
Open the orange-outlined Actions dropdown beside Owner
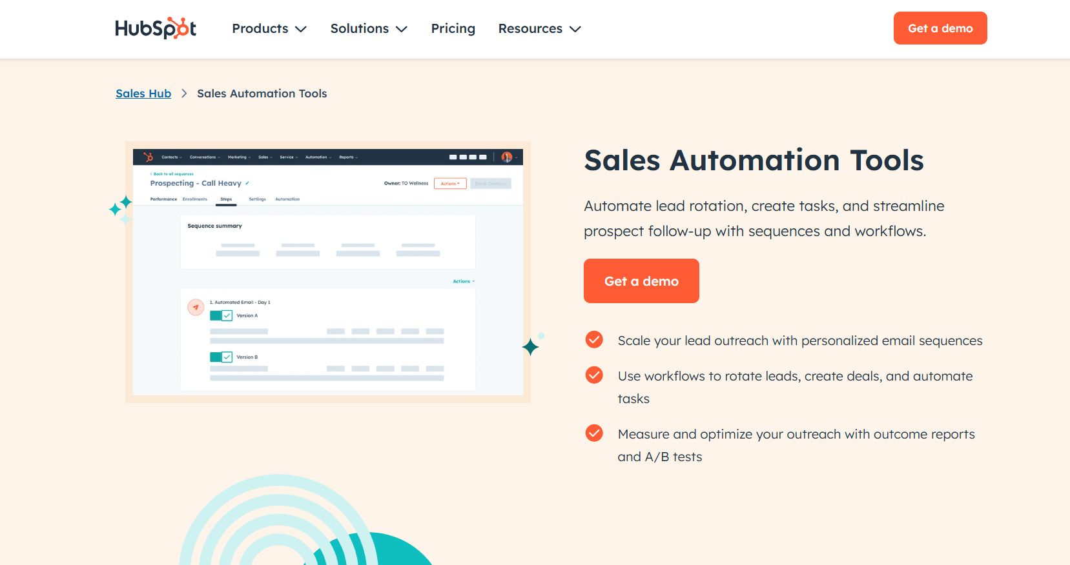click(x=450, y=183)
